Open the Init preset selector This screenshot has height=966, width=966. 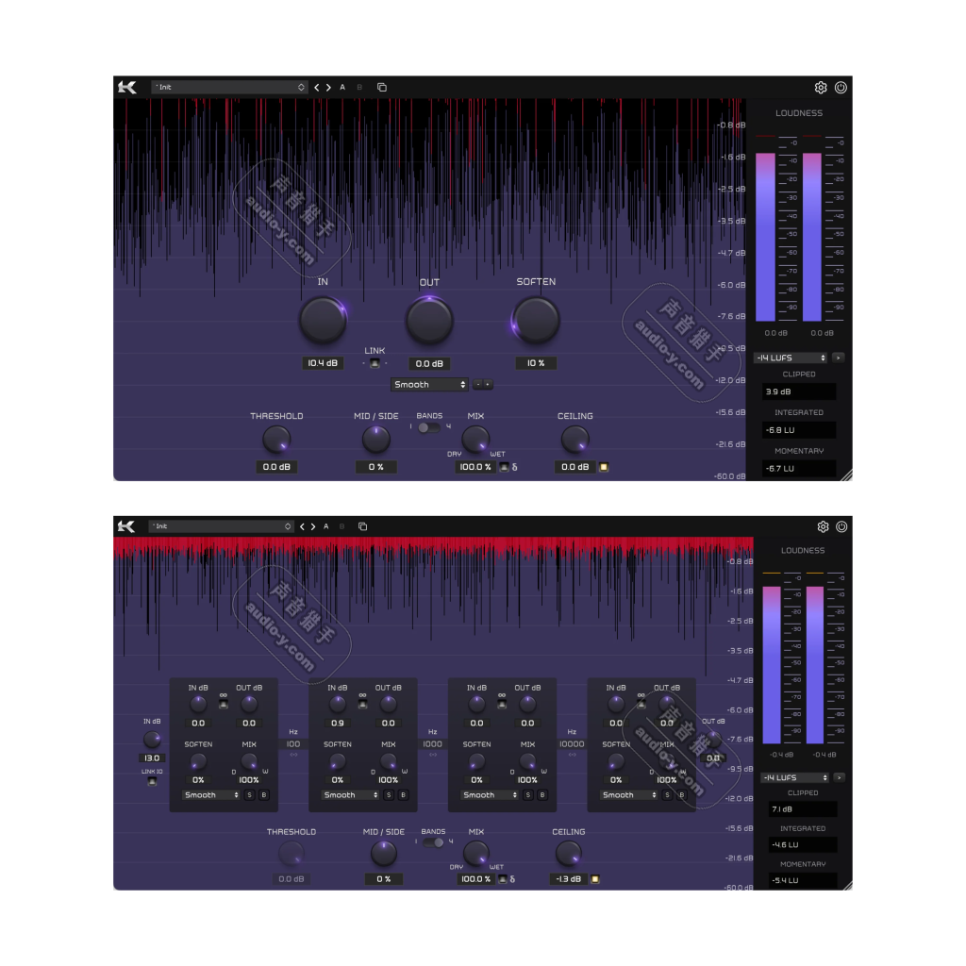point(229,87)
